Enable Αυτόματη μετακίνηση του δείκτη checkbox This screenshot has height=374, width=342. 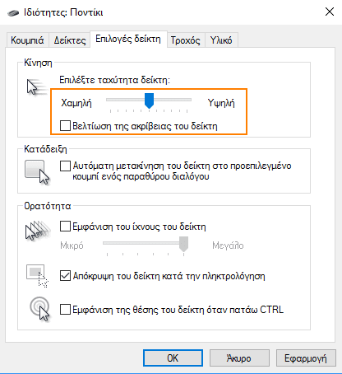[65, 166]
